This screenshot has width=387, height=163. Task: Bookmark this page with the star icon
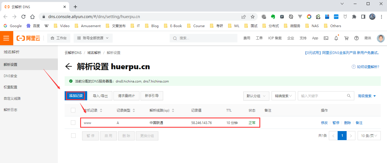253,17
